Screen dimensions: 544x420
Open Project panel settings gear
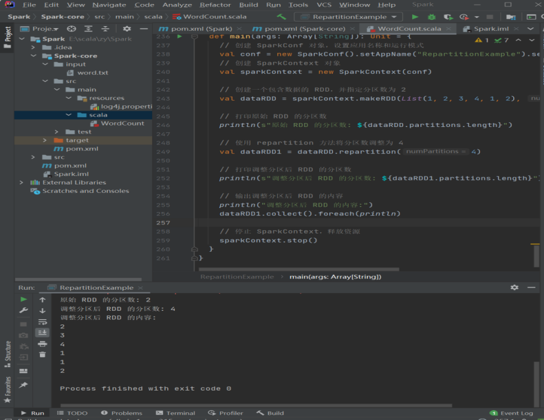[127, 29]
